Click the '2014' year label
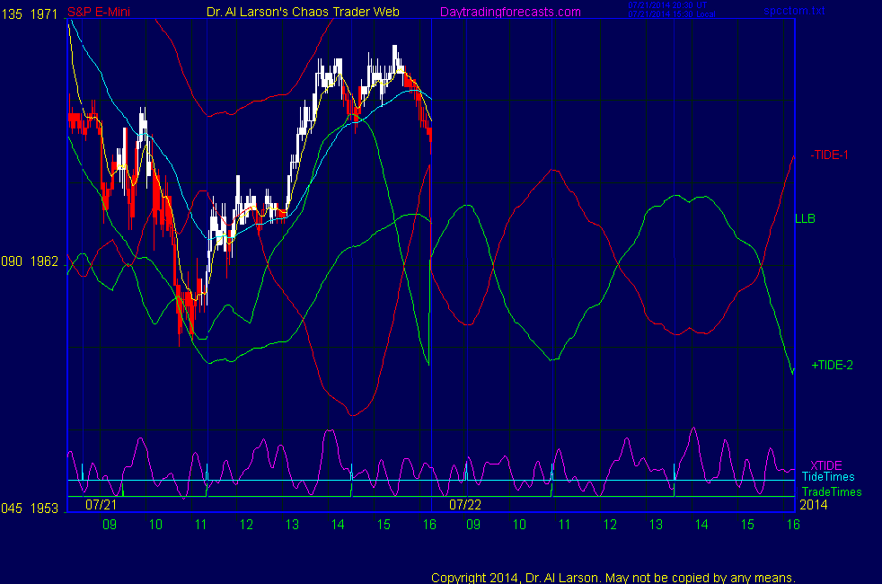The height and width of the screenshot is (584, 882). pyautogui.click(x=814, y=505)
